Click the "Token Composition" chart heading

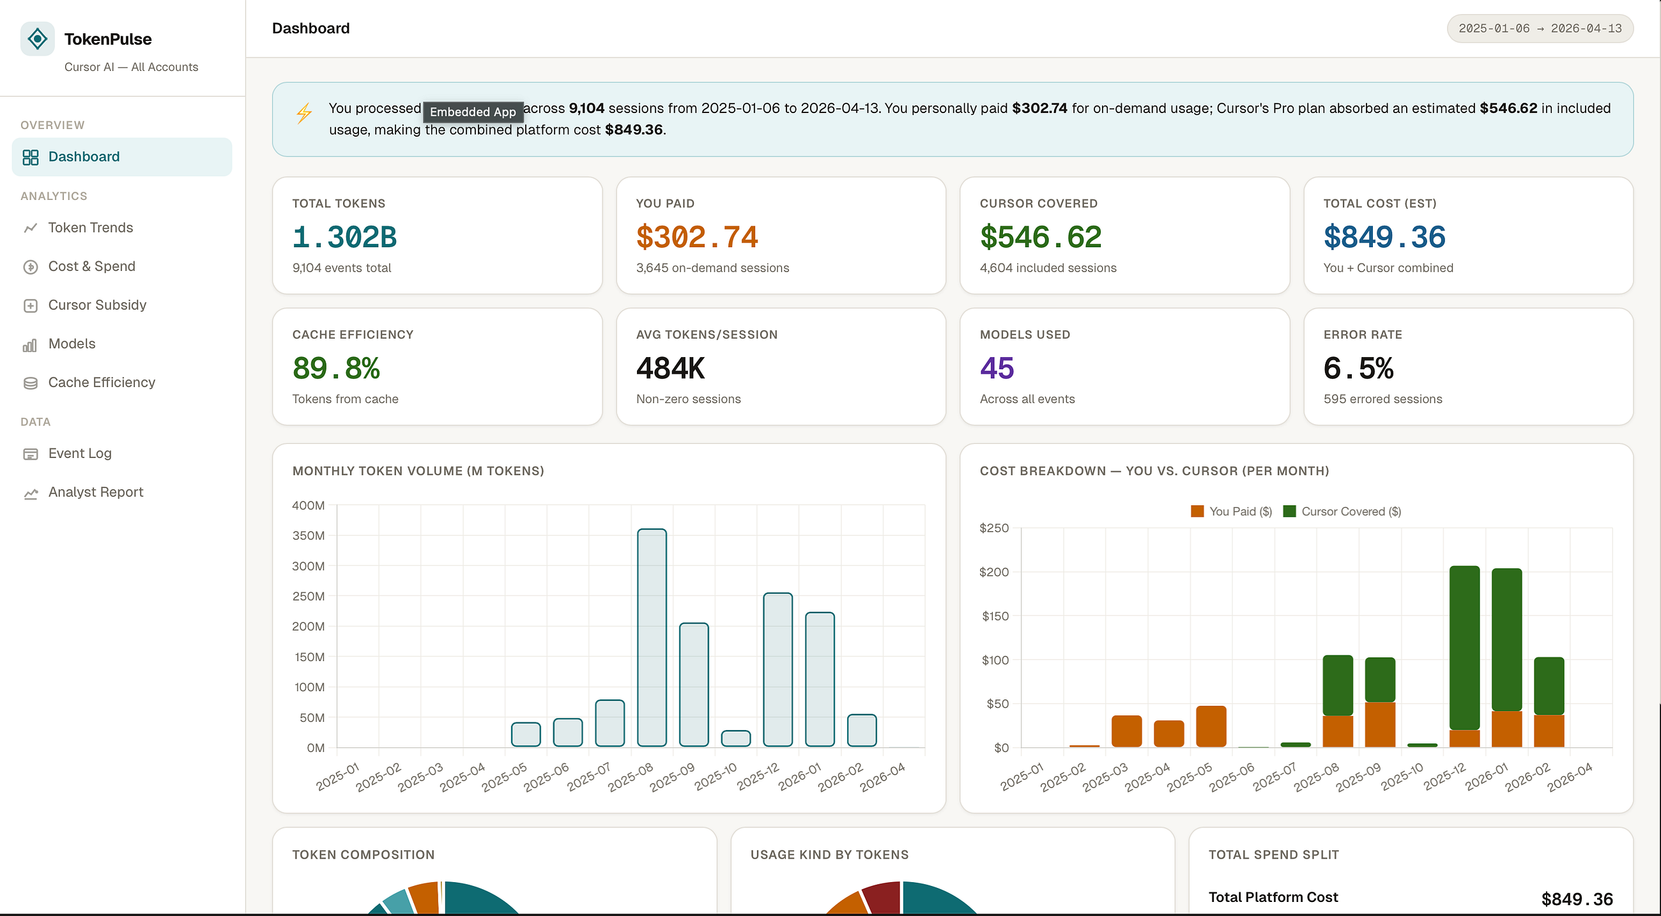[x=363, y=855]
